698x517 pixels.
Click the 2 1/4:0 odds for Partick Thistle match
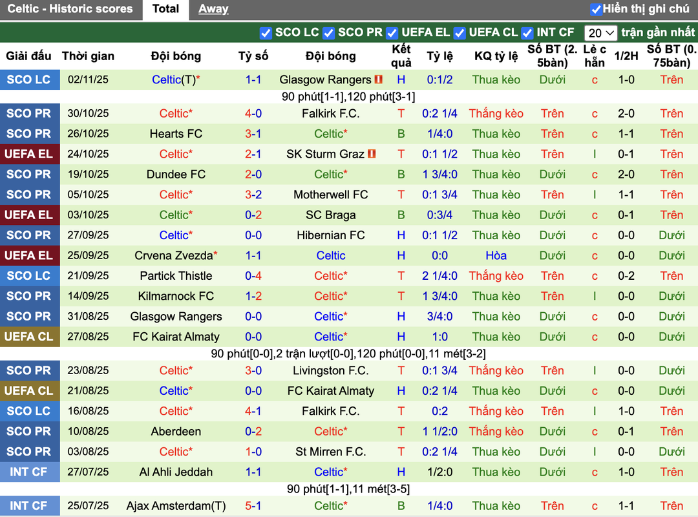pos(440,276)
